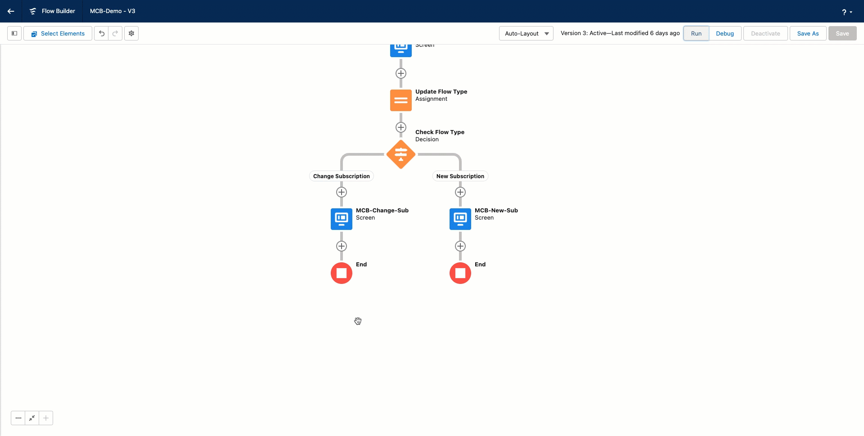Open flow settings gear icon
Image resolution: width=864 pixels, height=436 pixels.
click(131, 33)
